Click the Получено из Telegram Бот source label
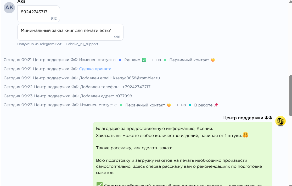Viewport: 292px width, 186px height. [58, 44]
